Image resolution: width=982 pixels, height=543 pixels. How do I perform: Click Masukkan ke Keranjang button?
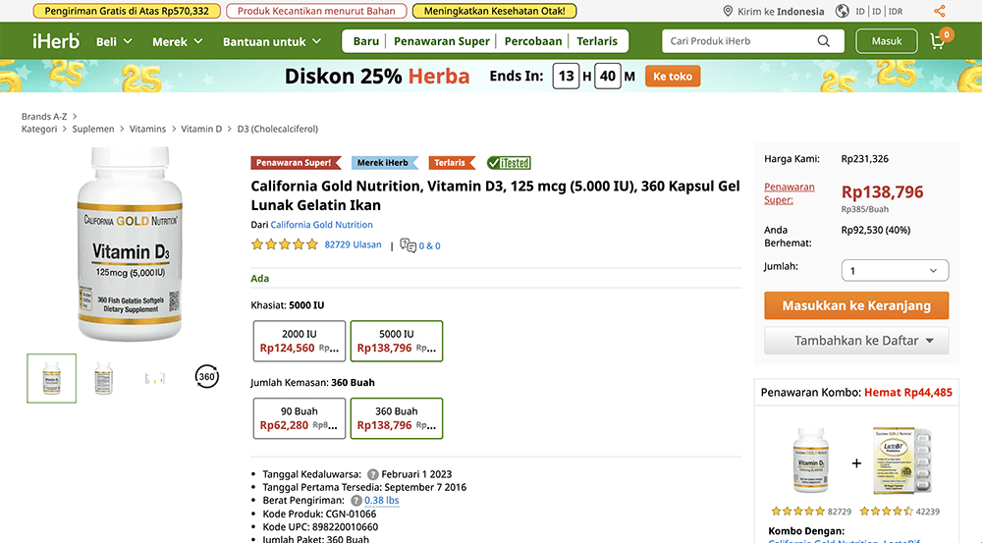click(x=856, y=305)
